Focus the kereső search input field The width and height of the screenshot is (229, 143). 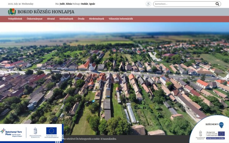pyautogui.click(x=184, y=4)
